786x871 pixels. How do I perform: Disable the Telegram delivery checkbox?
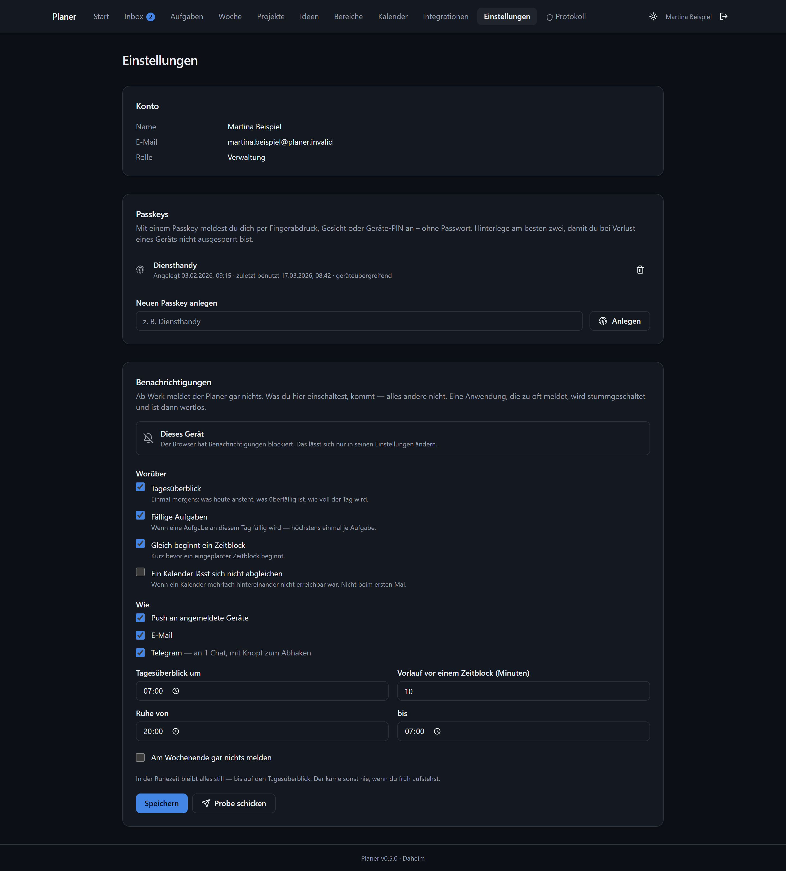click(140, 652)
